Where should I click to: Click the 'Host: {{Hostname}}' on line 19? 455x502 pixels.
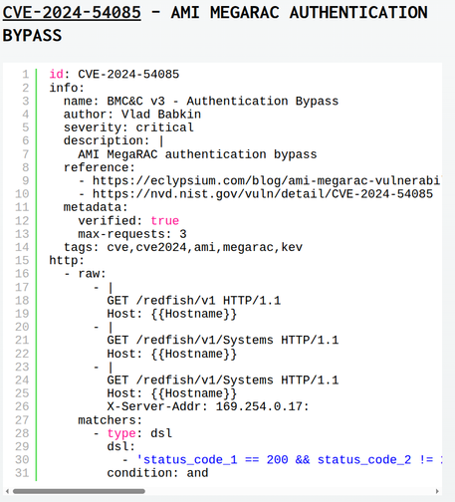(172, 314)
